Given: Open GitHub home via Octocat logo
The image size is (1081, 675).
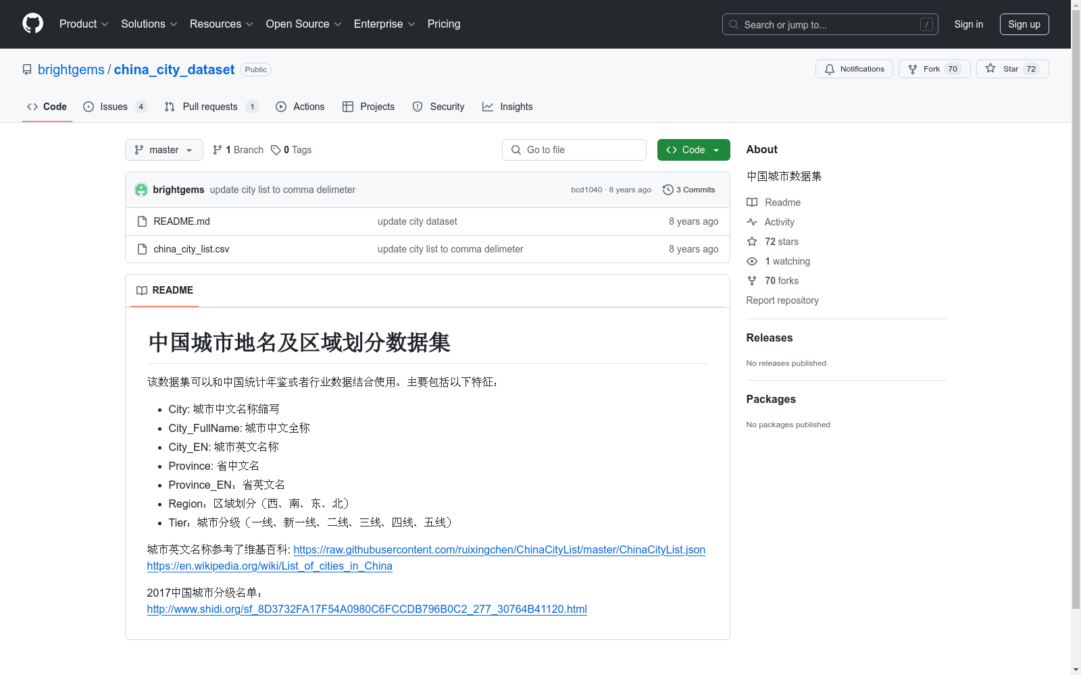Looking at the screenshot, I should click(x=32, y=24).
